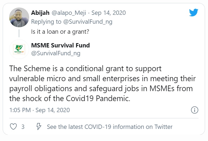See the latest COVID-19 information on Twitter
The image size is (208, 141).
tap(110, 126)
